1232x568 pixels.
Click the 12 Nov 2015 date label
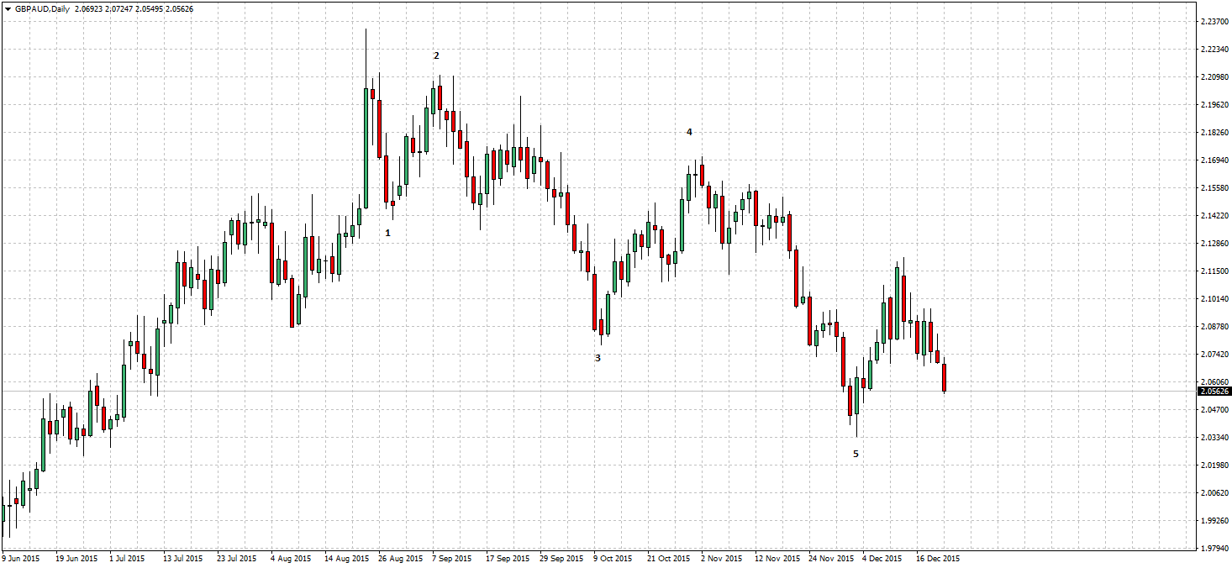(x=777, y=558)
